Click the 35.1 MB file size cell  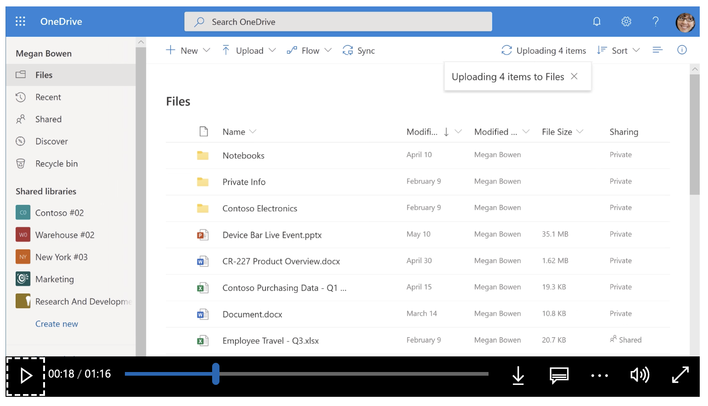555,234
